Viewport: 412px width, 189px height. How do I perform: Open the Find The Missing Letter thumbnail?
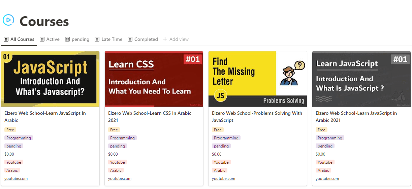pos(258,79)
